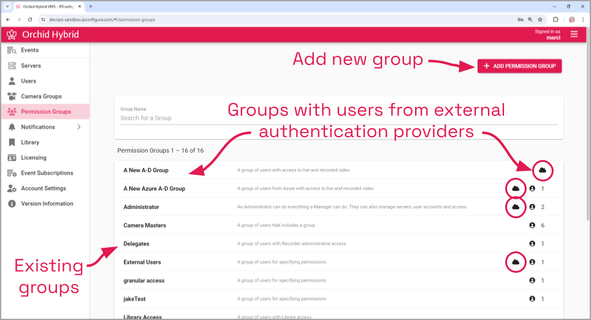
Task: Open the browser extensions puzzle icon
Action: coord(555,20)
